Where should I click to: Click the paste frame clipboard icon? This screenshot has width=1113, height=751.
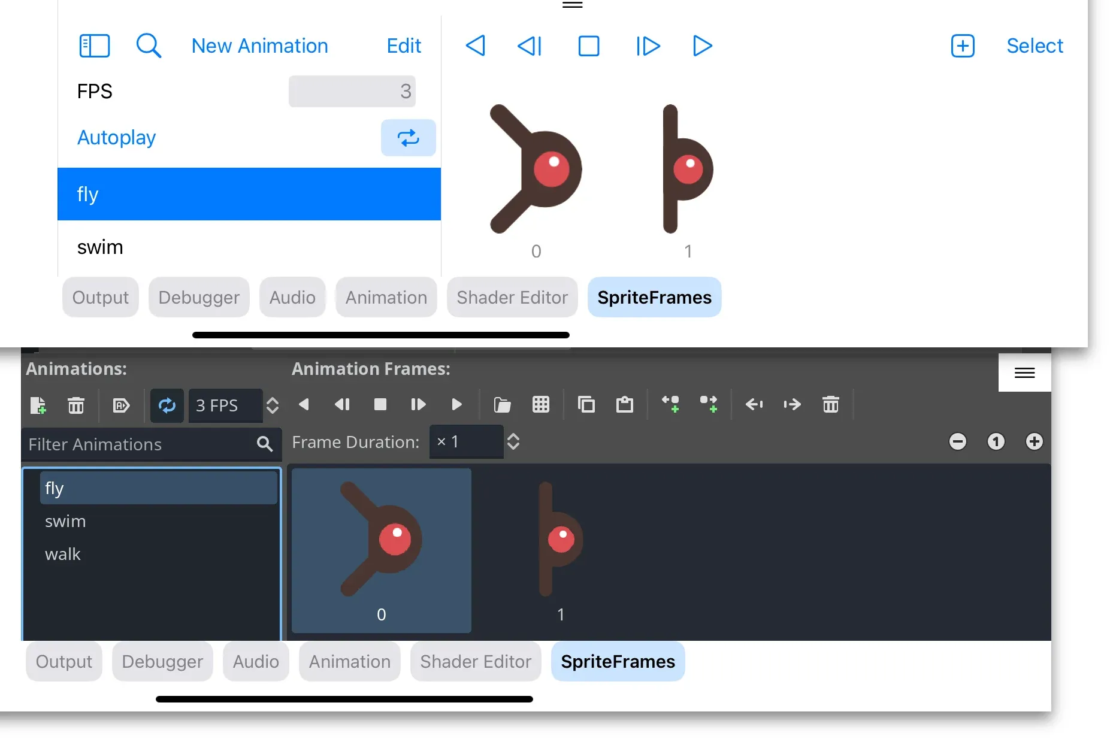(x=624, y=405)
